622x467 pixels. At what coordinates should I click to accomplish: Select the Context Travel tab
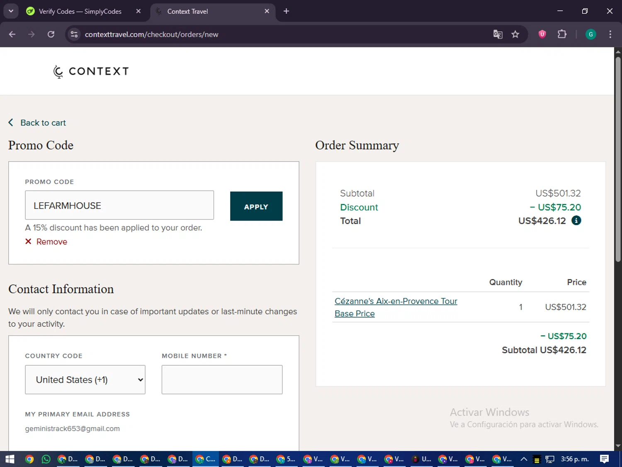click(187, 12)
